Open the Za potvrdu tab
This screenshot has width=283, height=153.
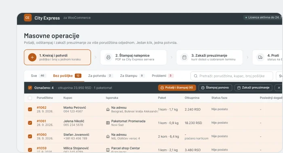click(100, 76)
